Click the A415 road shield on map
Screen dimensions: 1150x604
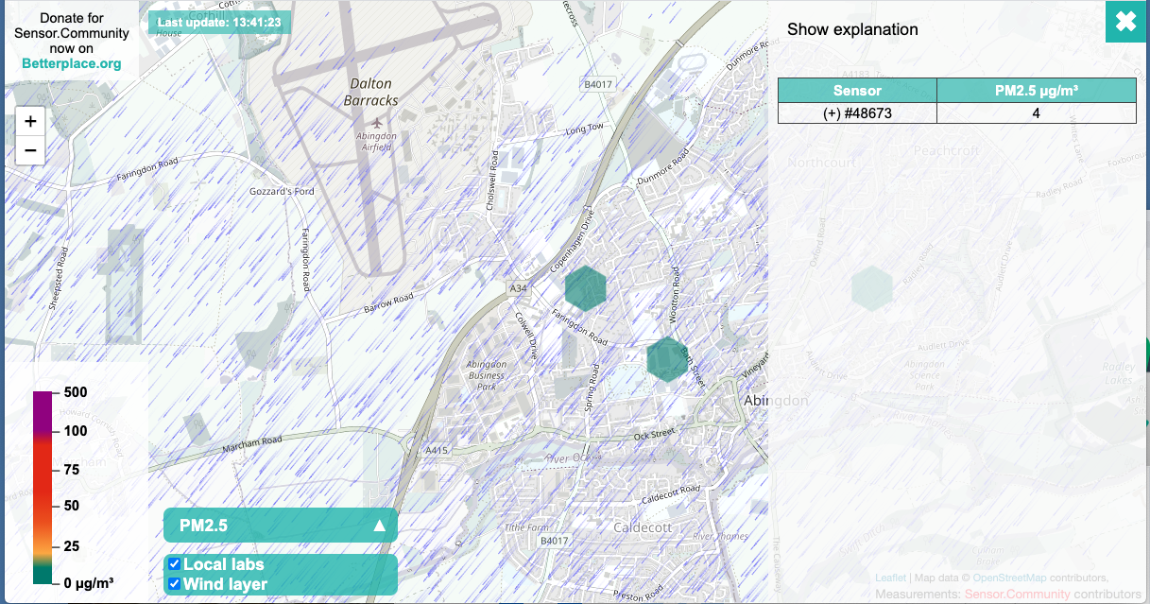point(435,451)
